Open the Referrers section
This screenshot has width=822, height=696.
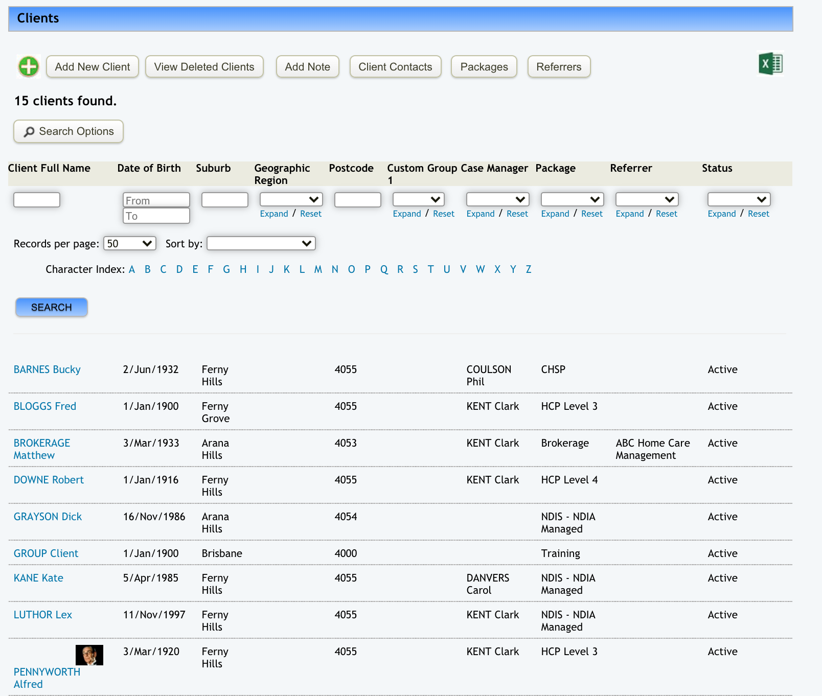(559, 67)
